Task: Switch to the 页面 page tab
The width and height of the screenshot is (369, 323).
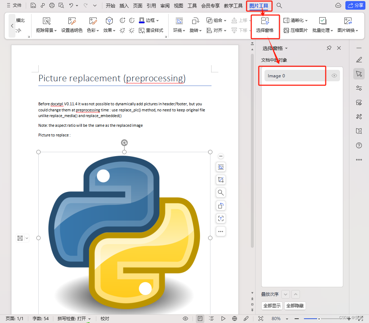Action: click(x=138, y=6)
